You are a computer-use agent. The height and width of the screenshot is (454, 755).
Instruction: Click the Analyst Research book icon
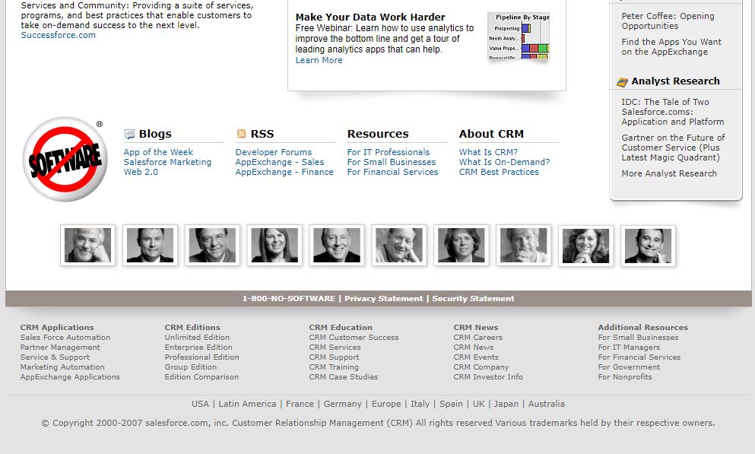click(622, 81)
